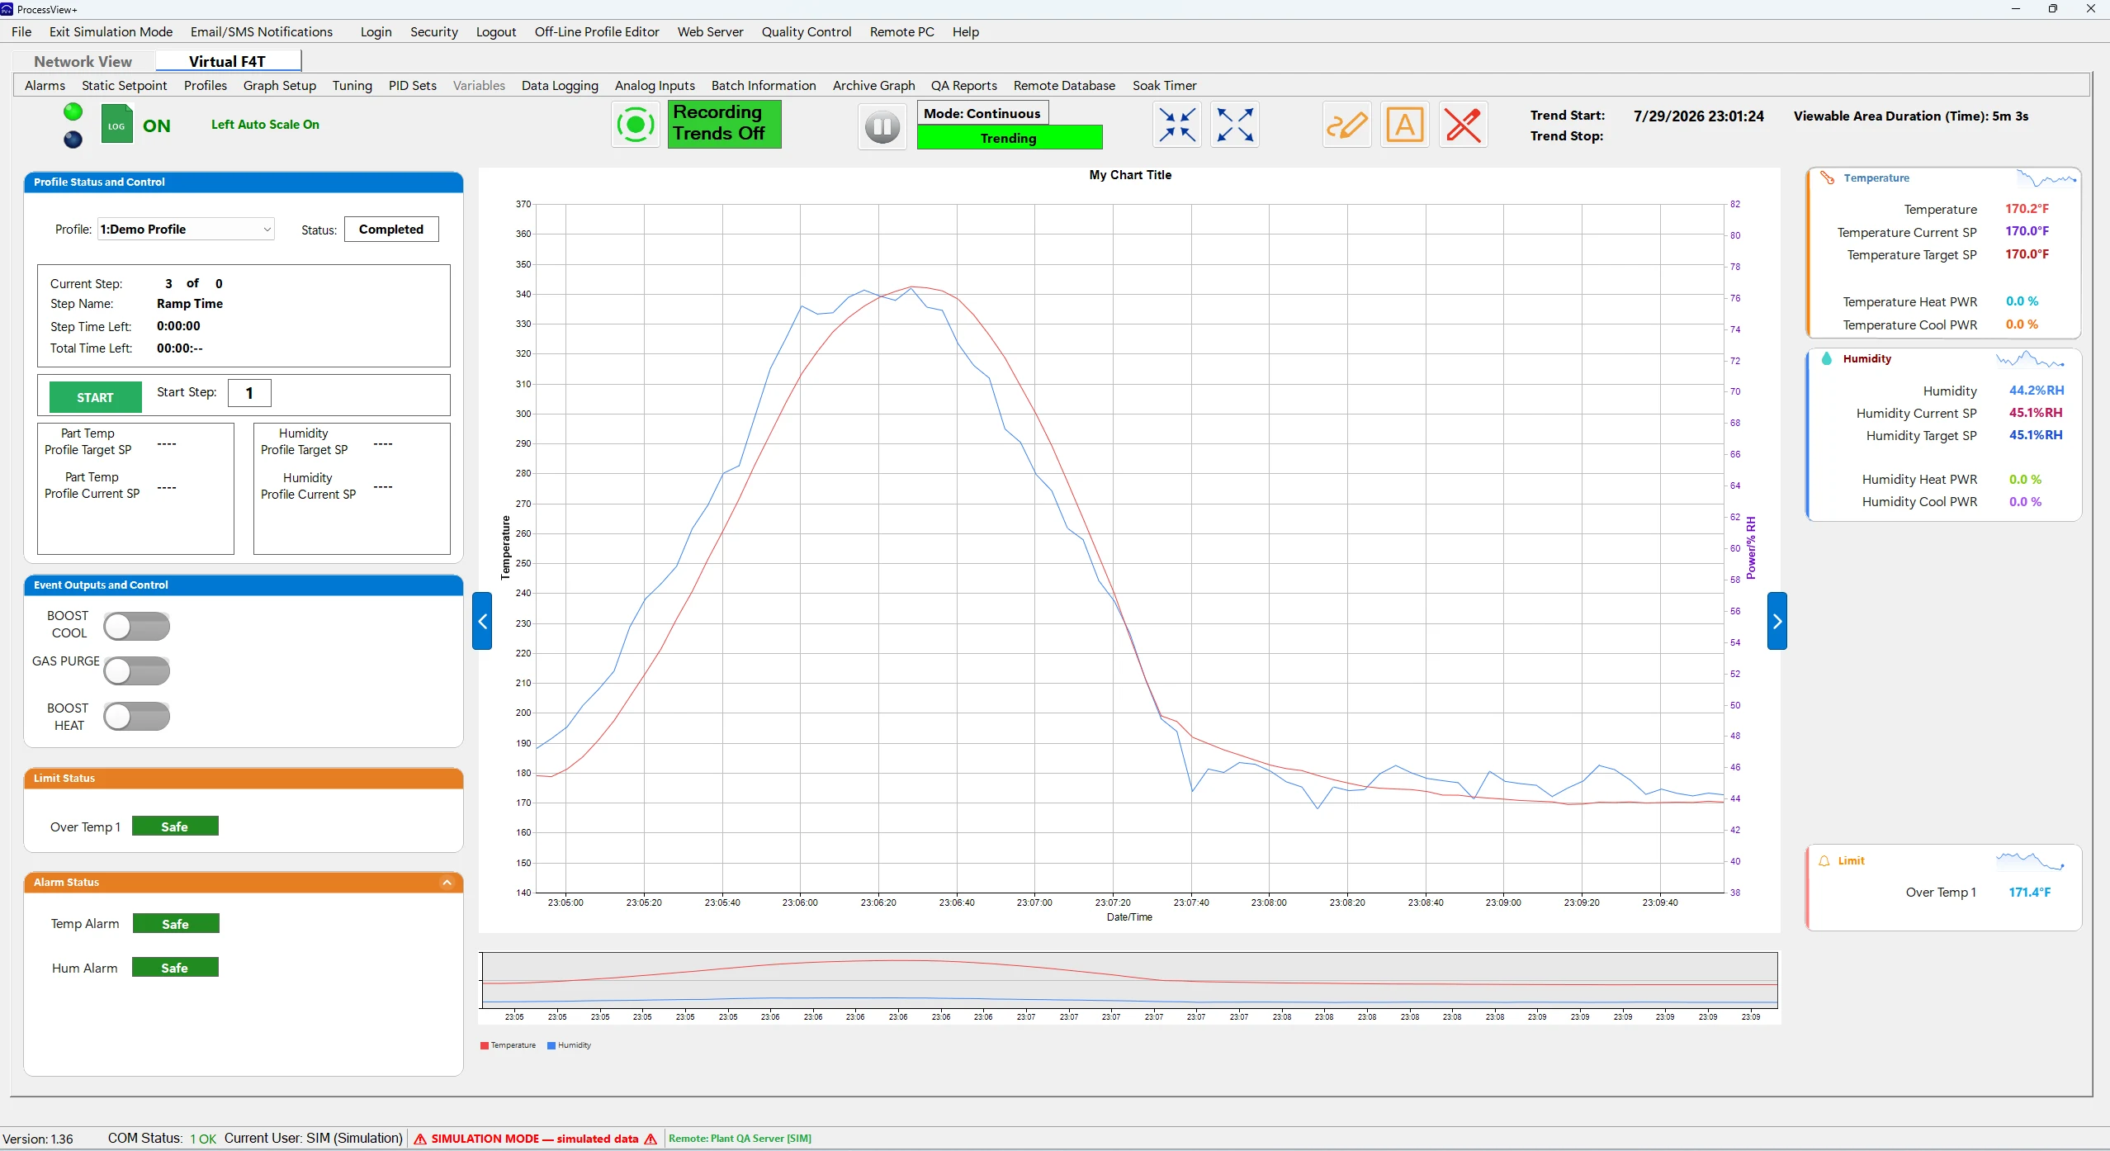Click the Temperature panel thermometer icon
The height and width of the screenshot is (1151, 2110).
(x=1827, y=178)
